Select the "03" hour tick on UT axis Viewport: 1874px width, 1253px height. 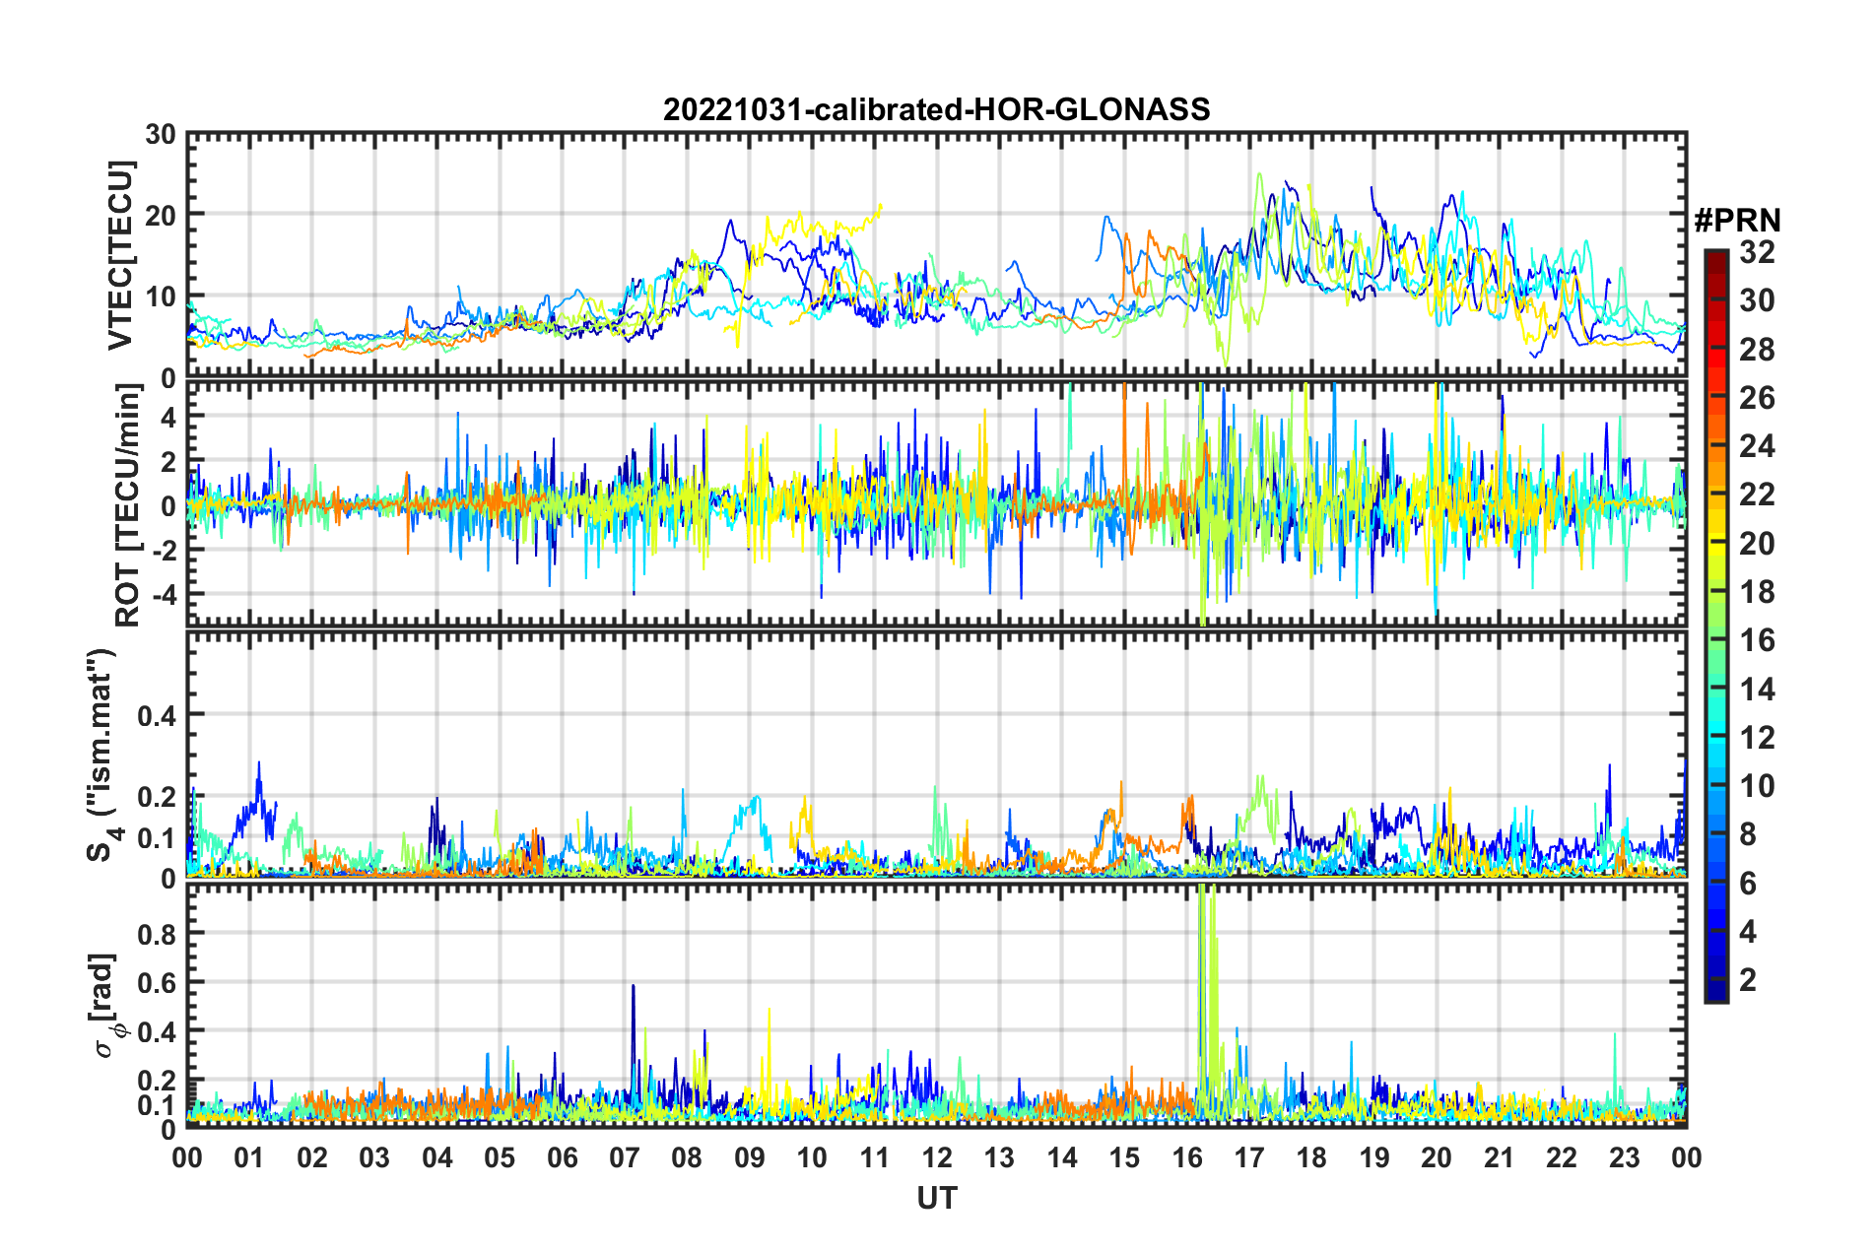(x=374, y=1158)
